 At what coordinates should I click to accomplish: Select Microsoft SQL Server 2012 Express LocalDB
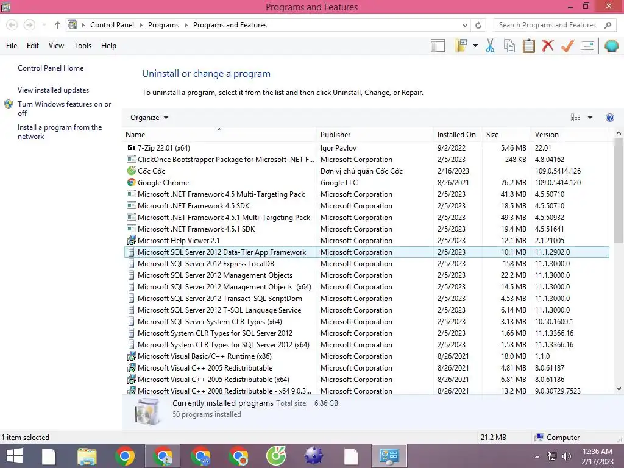366,263
